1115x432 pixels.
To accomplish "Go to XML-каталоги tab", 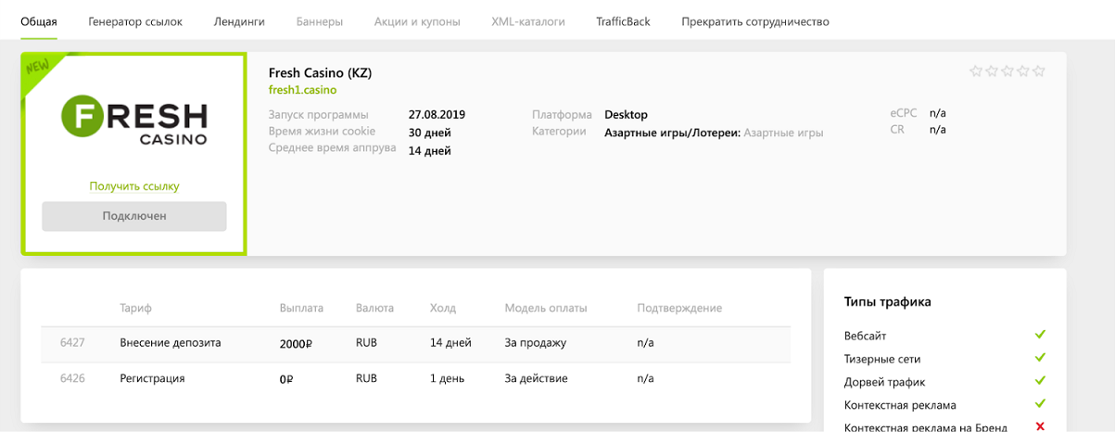I will pyautogui.click(x=528, y=21).
